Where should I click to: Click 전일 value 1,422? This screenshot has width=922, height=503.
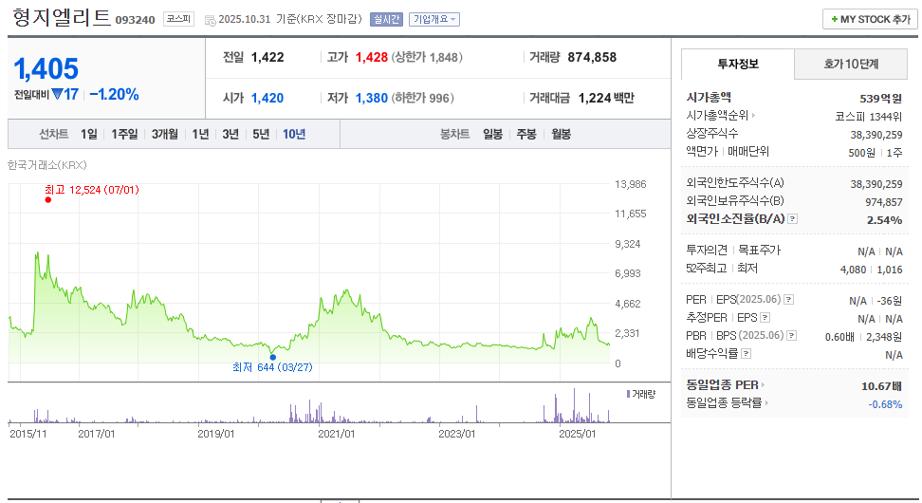pos(267,57)
